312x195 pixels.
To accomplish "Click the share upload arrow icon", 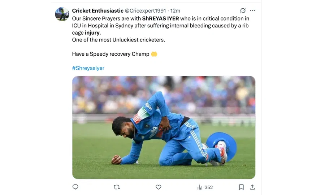I will pyautogui.click(x=252, y=187).
